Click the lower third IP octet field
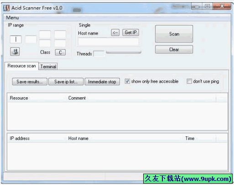The image size is (234, 185). (x=45, y=44)
